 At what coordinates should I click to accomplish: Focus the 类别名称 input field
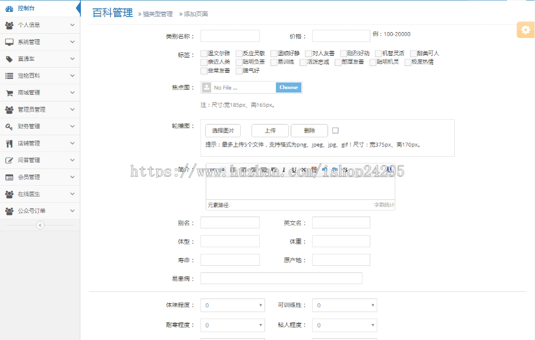click(x=230, y=36)
